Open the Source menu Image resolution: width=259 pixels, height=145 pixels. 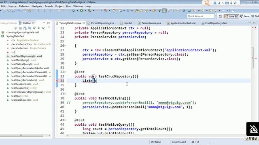click(x=12, y=6)
